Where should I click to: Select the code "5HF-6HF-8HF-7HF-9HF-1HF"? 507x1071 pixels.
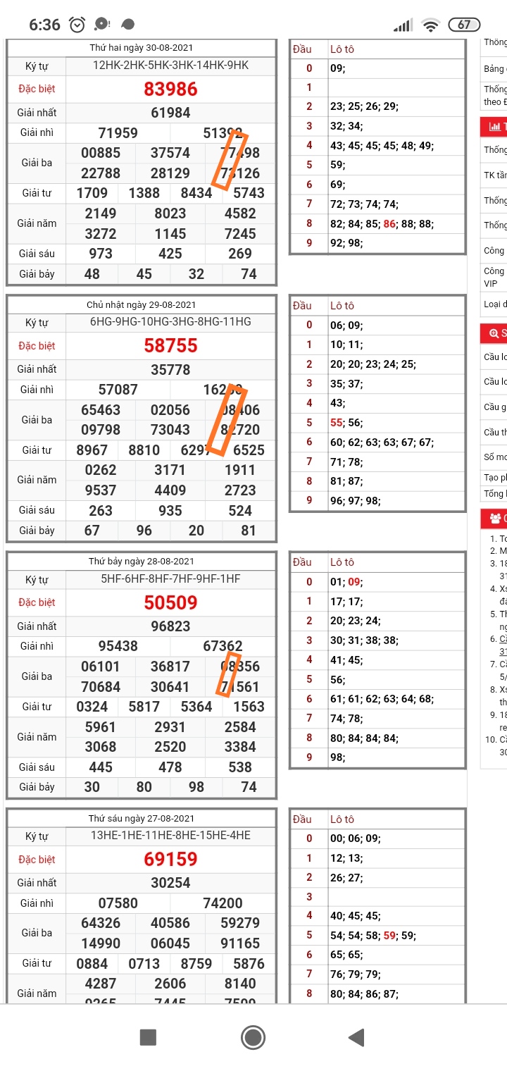[170, 579]
